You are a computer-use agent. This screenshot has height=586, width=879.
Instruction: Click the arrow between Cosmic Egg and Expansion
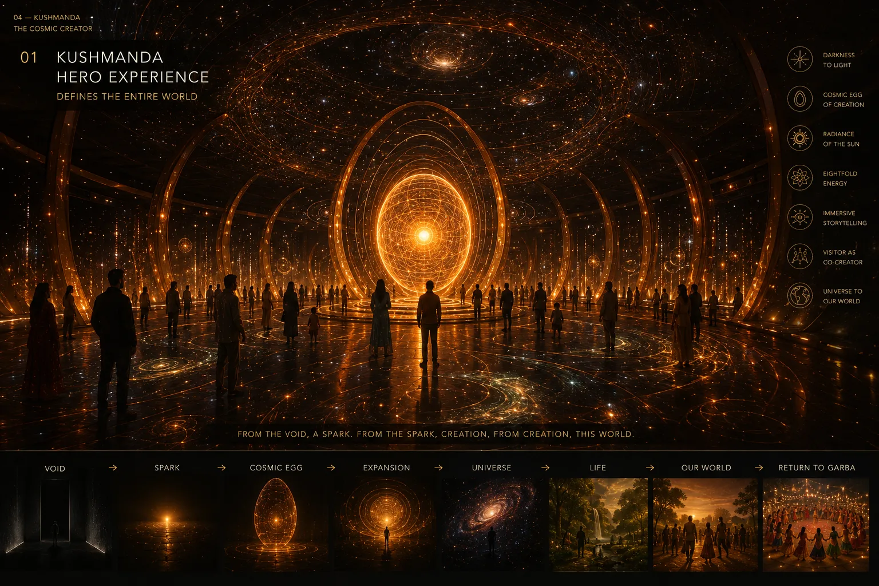[x=331, y=468]
